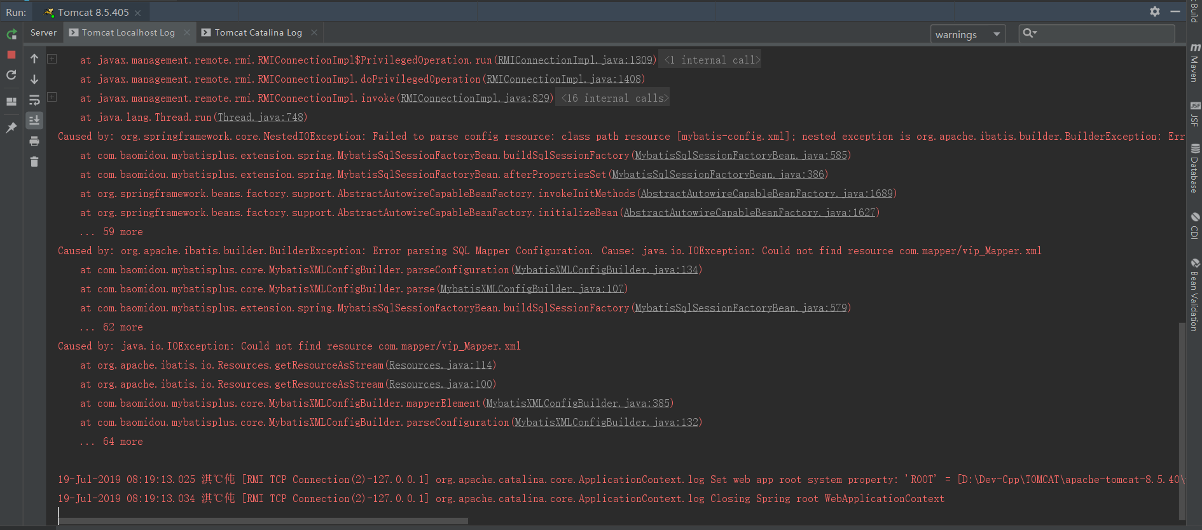The width and height of the screenshot is (1202, 530).
Task: Expand the '16 internal calls' fold
Action: [613, 98]
